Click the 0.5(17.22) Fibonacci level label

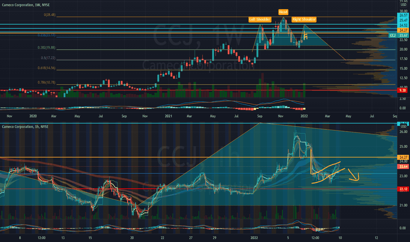(x=48, y=58)
